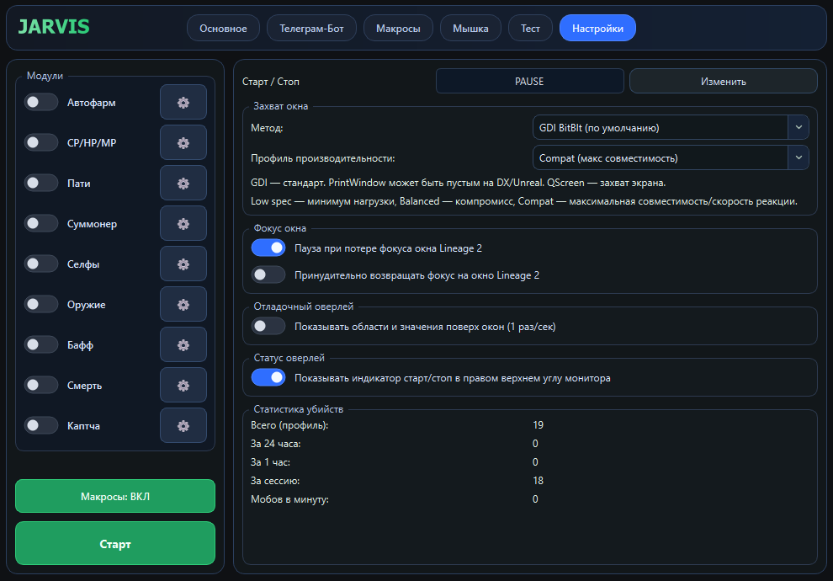This screenshot has height=581, width=833.
Task: Click the PAUSE hotkey field
Action: tap(529, 82)
